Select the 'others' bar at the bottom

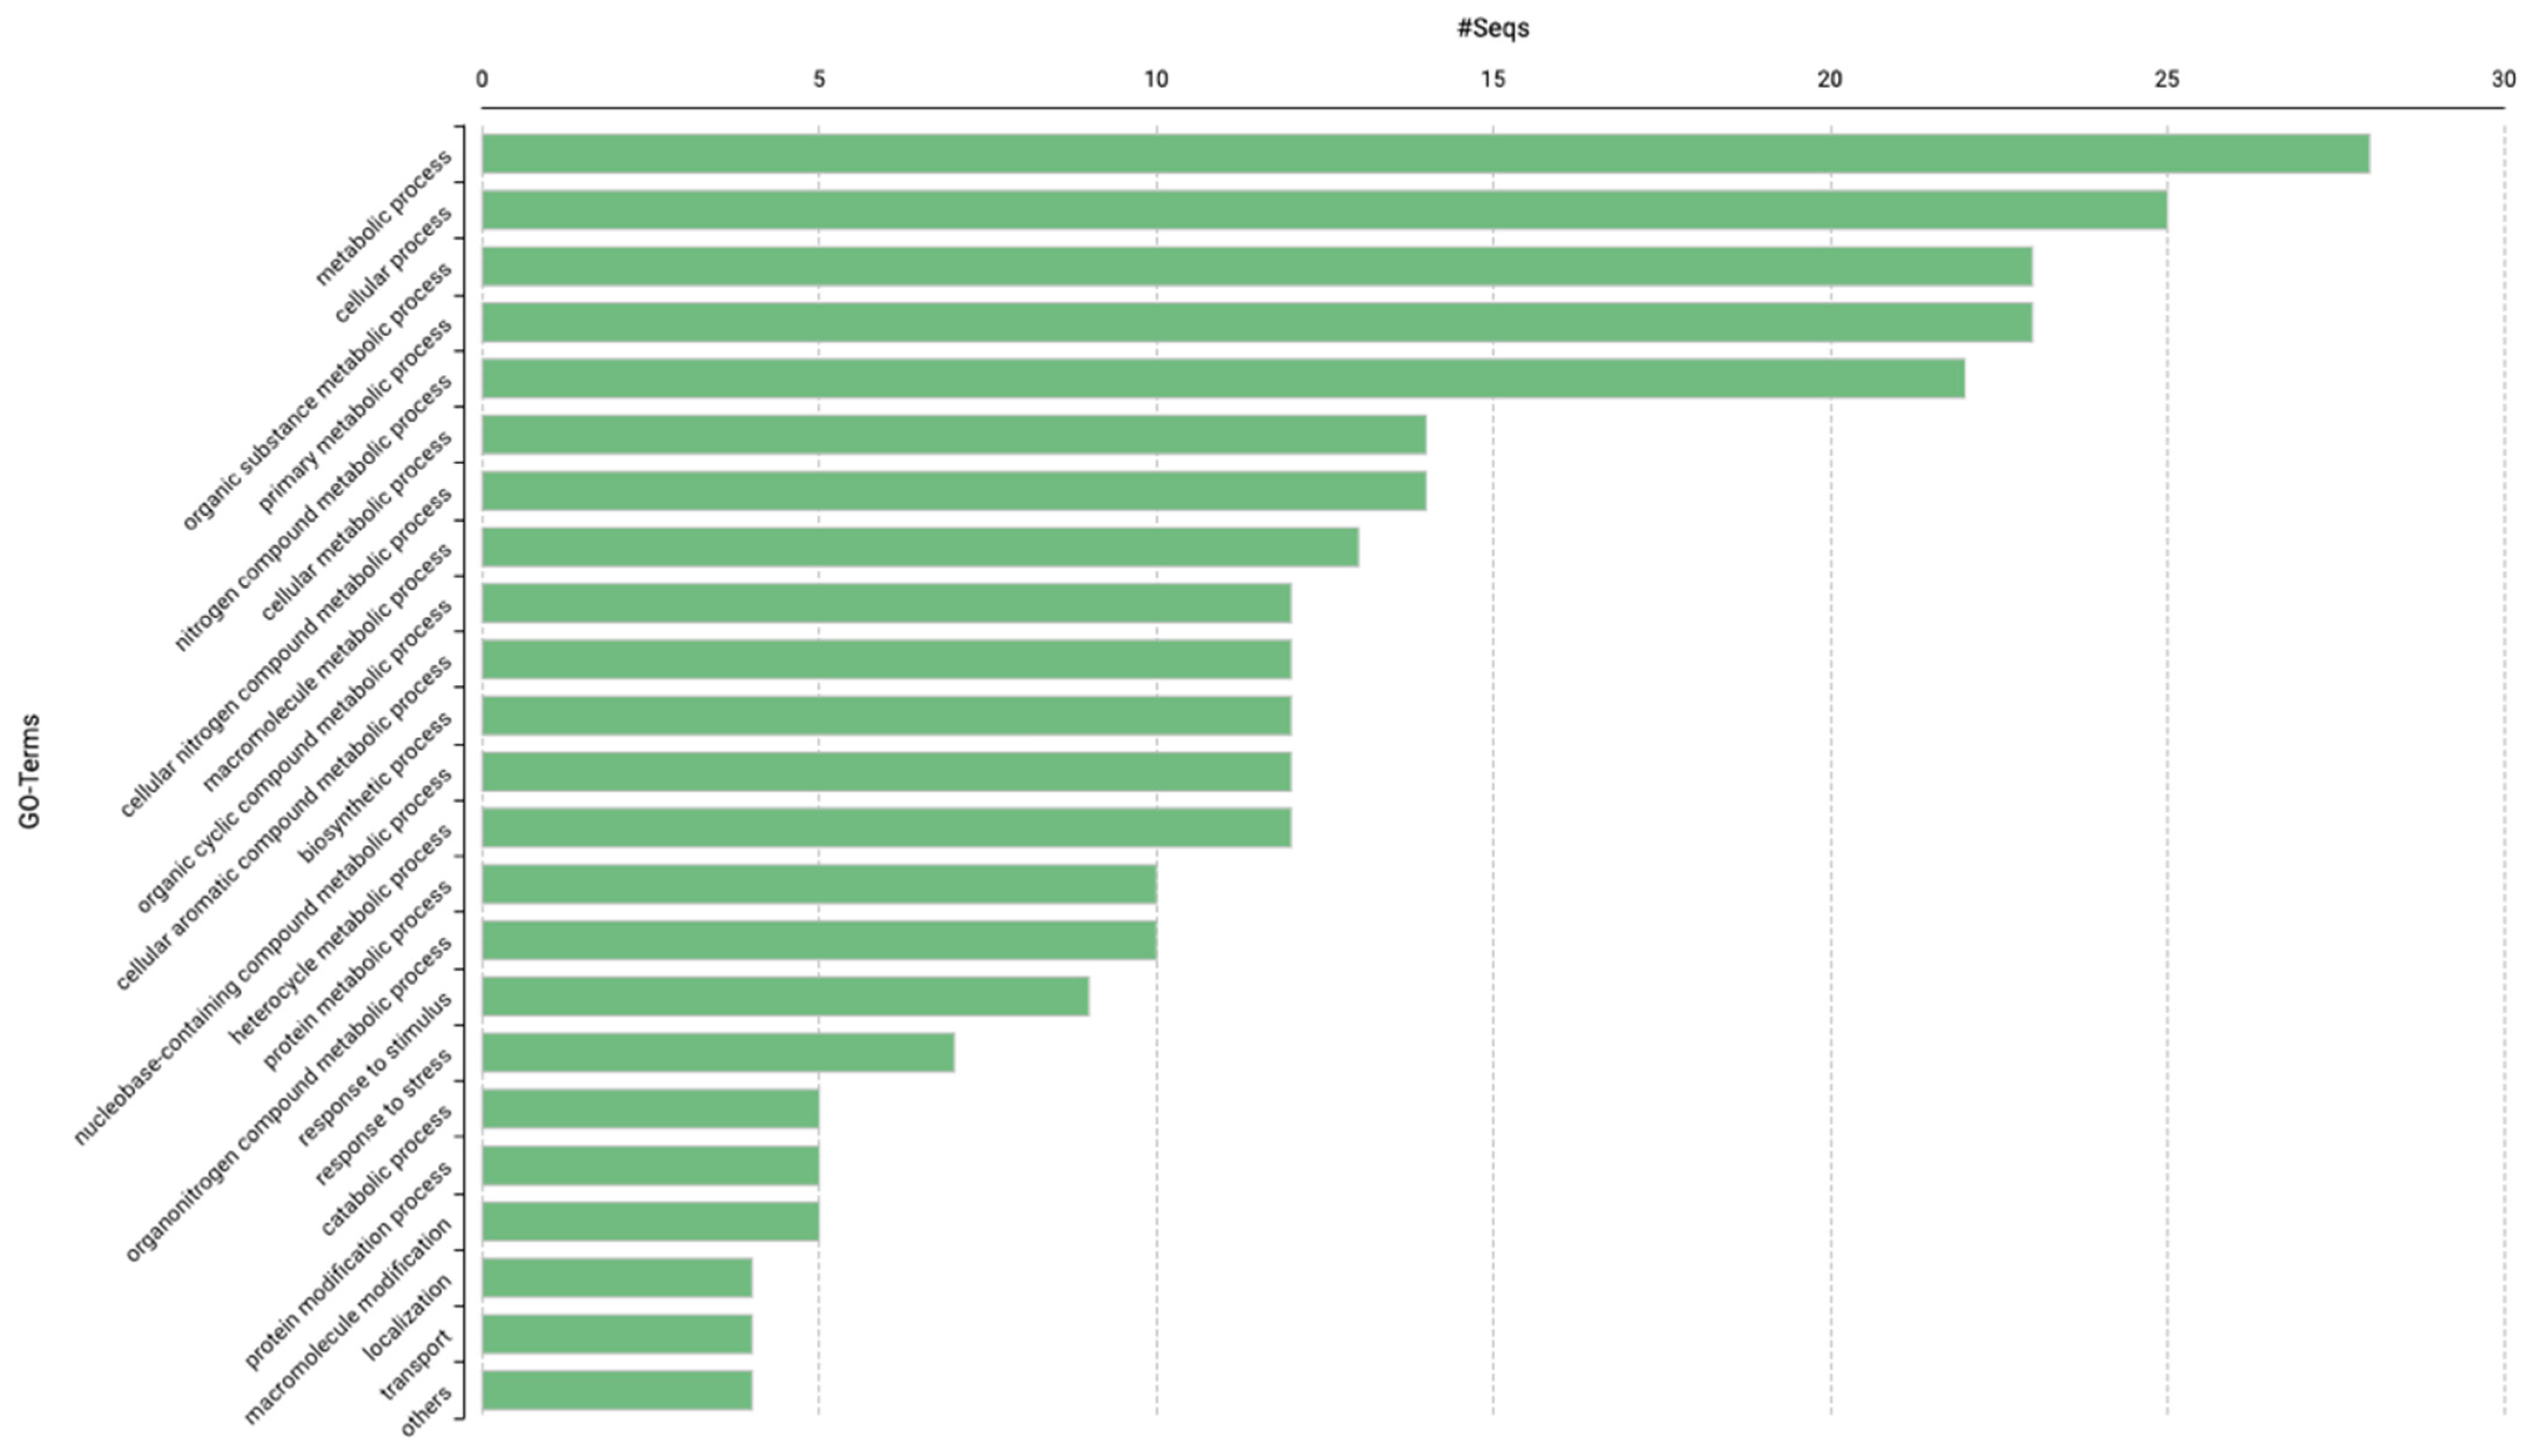617,1390
